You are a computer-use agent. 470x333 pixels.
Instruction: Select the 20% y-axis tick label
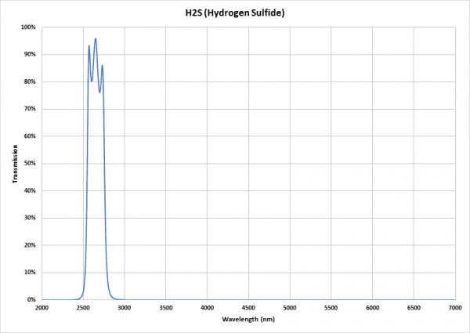[30, 245]
